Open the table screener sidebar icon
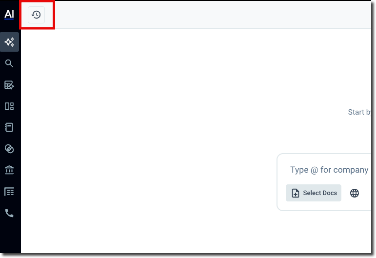376x258 pixels. tap(9, 85)
